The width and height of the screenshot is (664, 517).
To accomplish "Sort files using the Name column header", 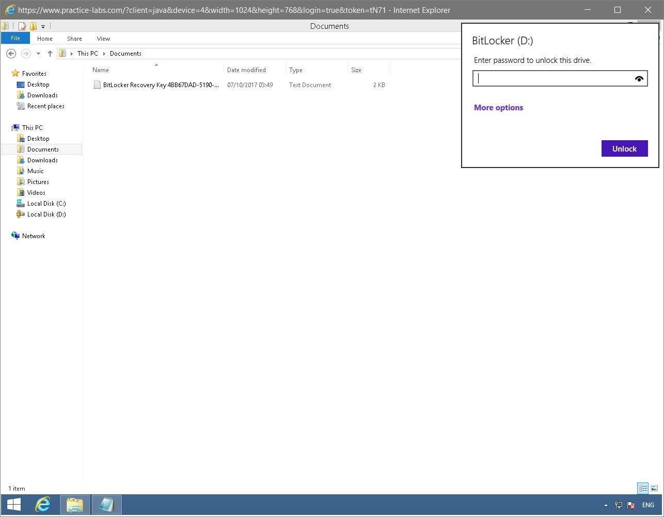I will [x=100, y=70].
